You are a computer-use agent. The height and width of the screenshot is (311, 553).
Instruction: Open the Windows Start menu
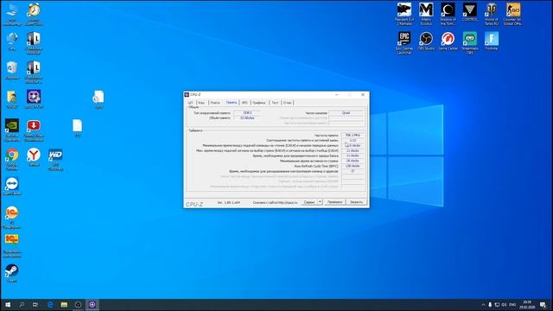pos(8,305)
